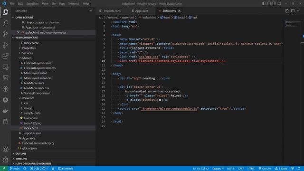Click the Frontend breadcrumb segment

pyautogui.click(x=112, y=18)
